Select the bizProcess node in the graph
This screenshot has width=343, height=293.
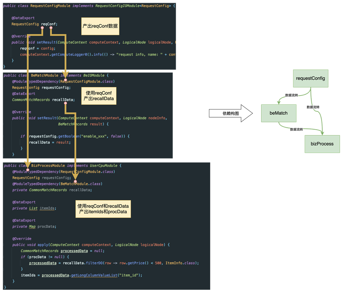point(322,144)
